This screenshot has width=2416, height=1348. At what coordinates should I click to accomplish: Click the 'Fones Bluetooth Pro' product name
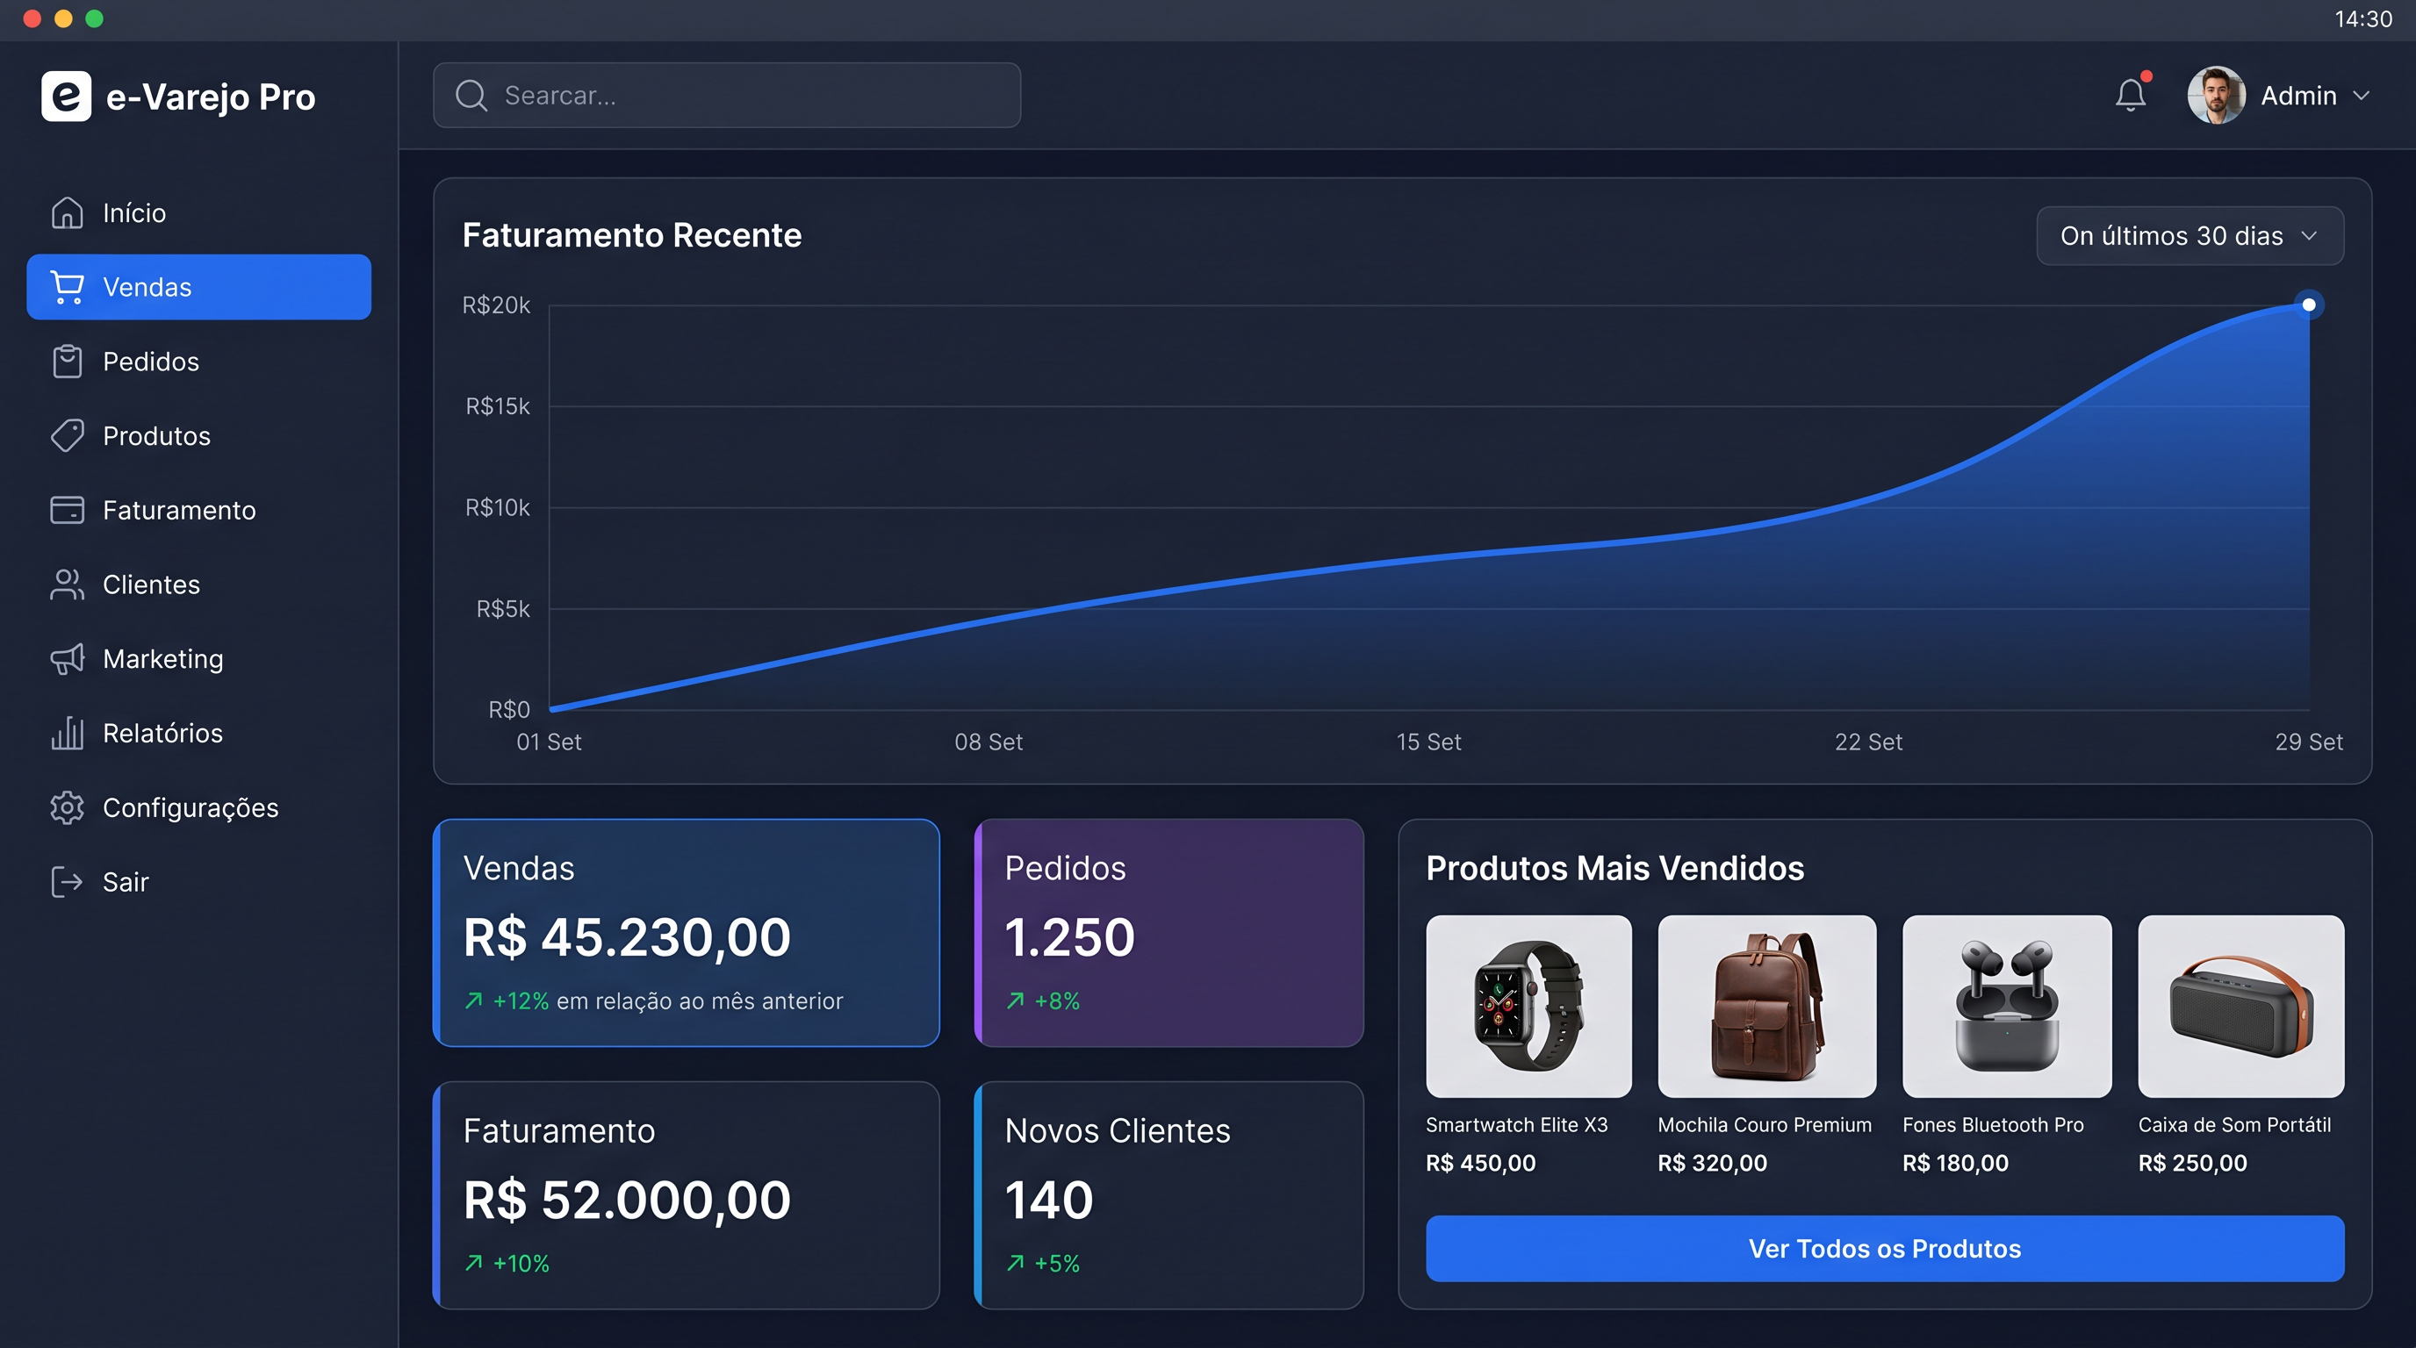1993,1124
